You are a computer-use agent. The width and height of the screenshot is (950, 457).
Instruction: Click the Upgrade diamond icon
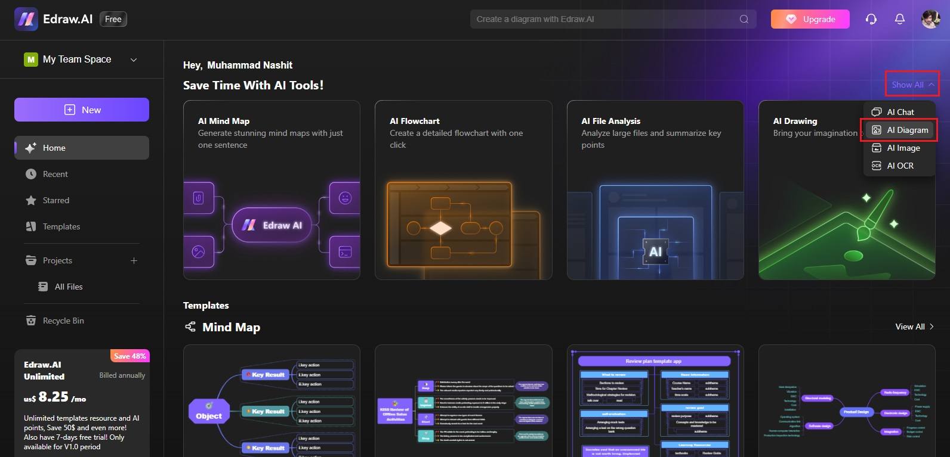pyautogui.click(x=791, y=19)
